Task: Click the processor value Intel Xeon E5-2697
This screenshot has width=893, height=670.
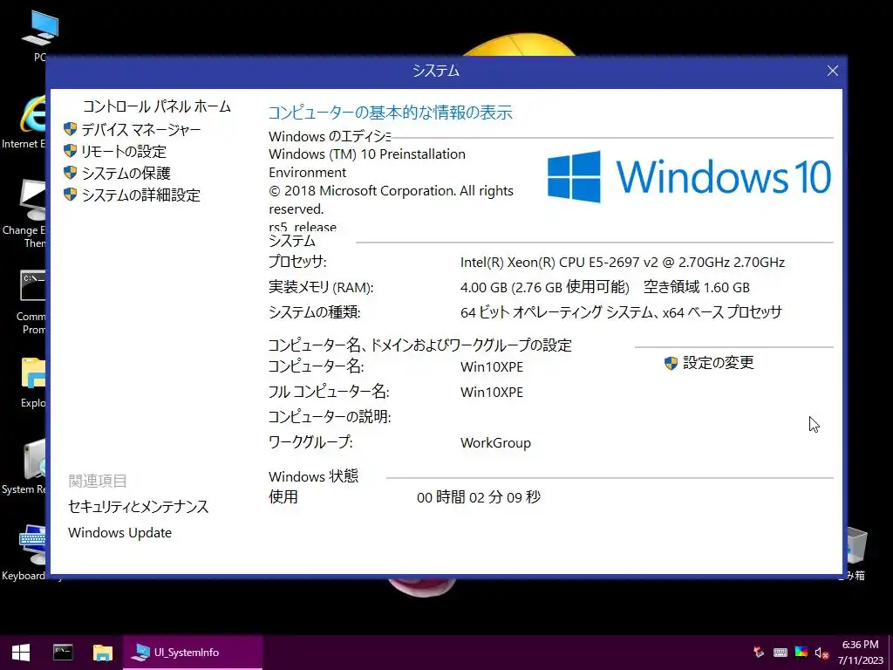Action: 623,262
